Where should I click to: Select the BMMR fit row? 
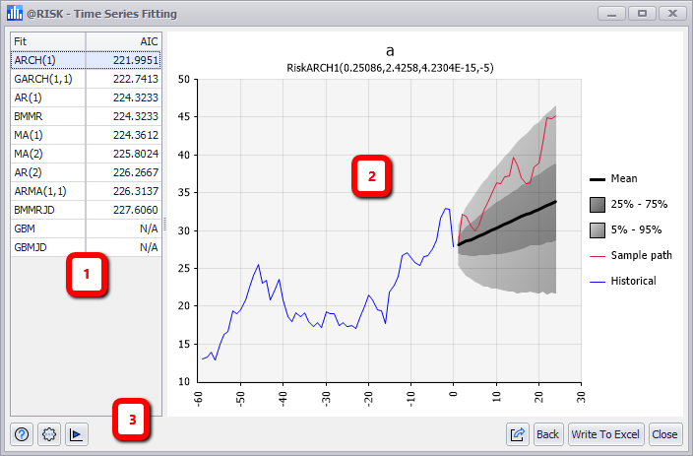pyautogui.click(x=85, y=116)
